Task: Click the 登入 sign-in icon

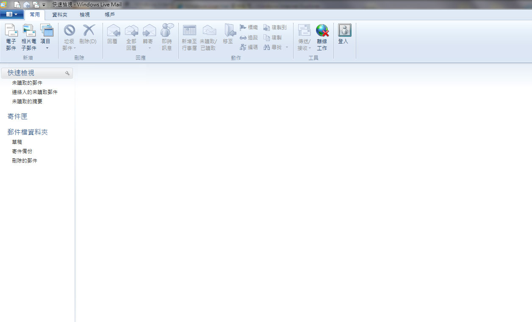Action: [345, 30]
